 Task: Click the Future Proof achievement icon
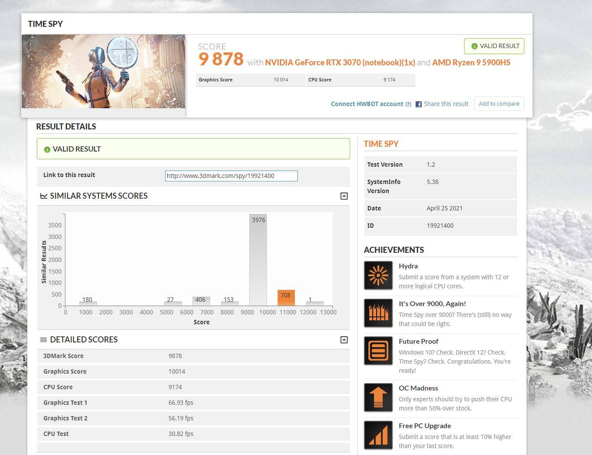[x=378, y=351]
